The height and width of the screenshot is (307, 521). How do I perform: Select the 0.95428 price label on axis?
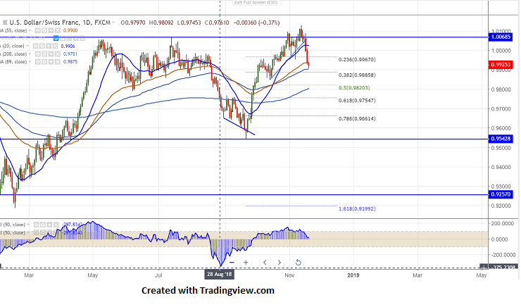[501, 139]
